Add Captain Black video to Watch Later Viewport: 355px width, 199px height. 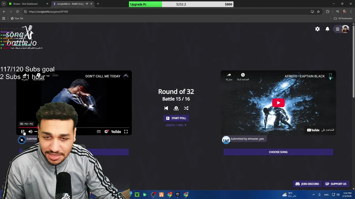243,77
